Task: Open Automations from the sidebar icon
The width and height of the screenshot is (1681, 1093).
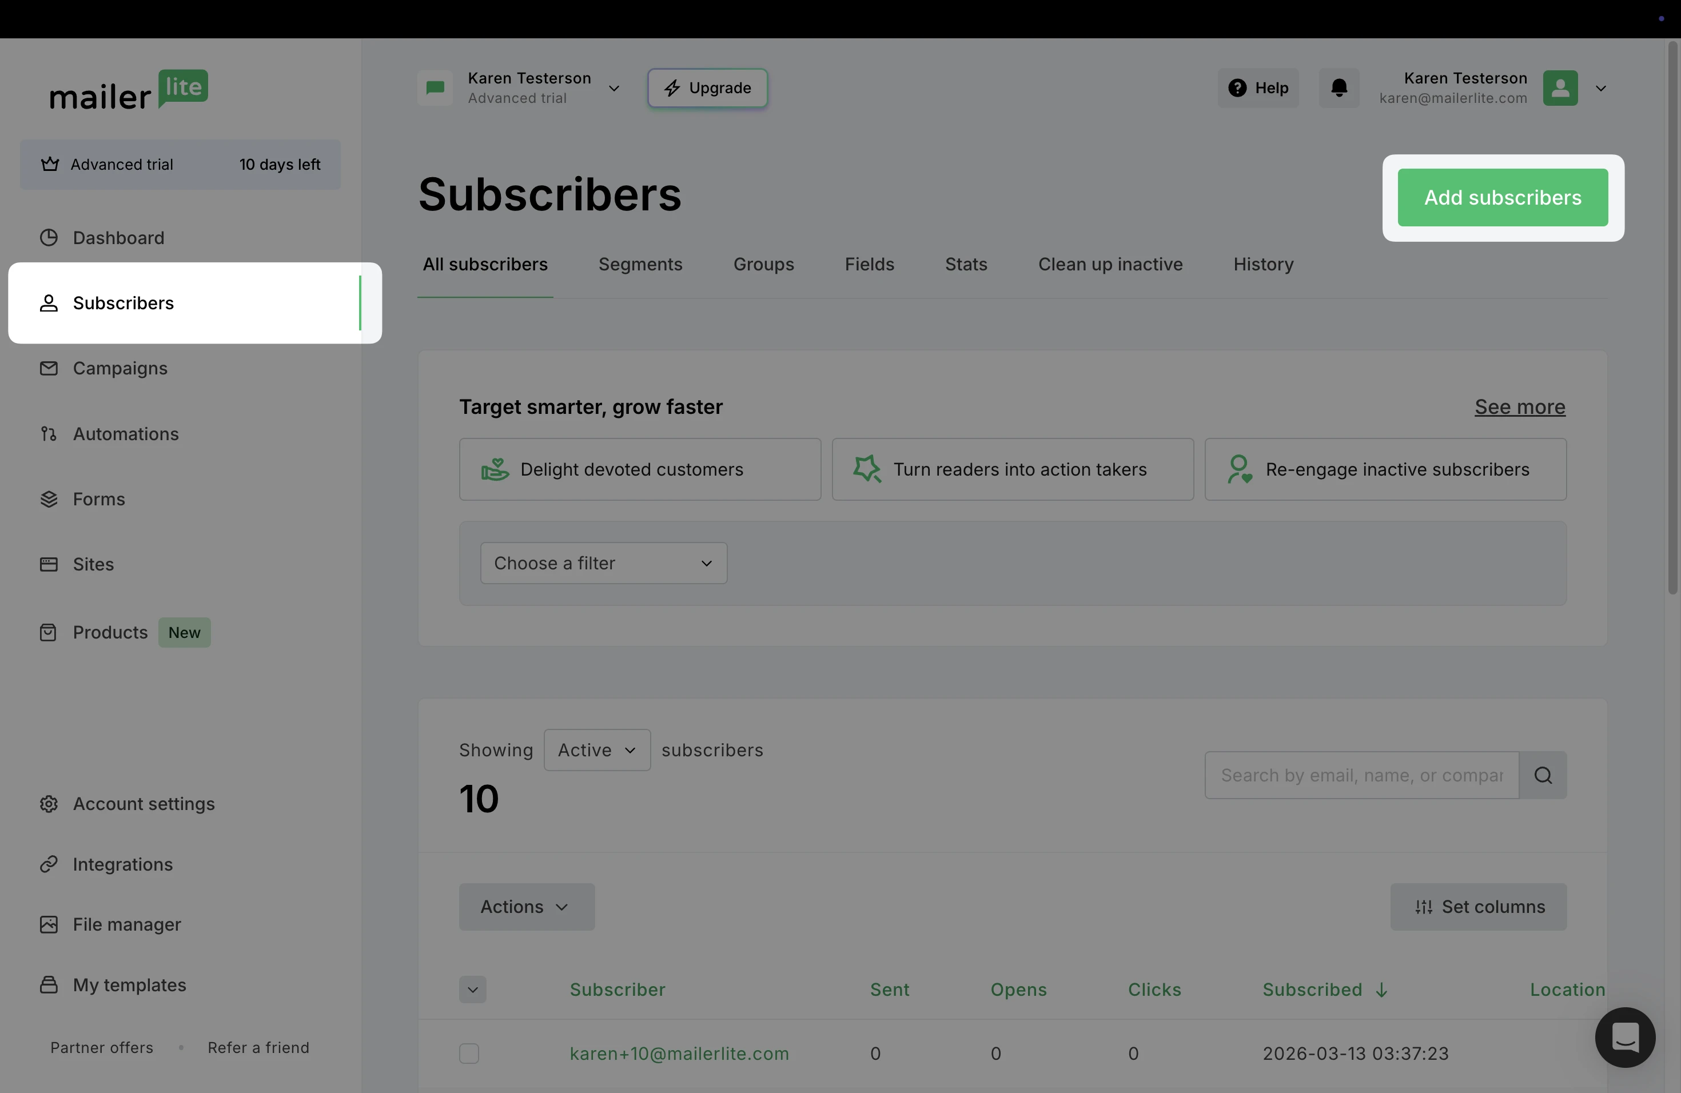Action: tap(48, 433)
